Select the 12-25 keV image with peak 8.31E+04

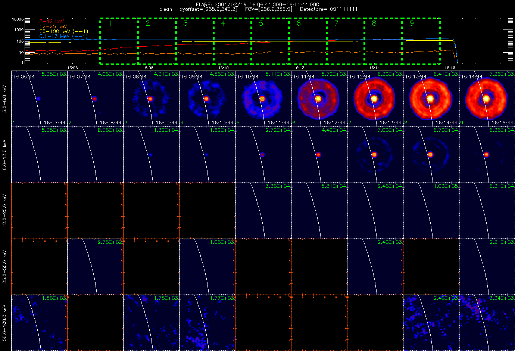pos(487,211)
